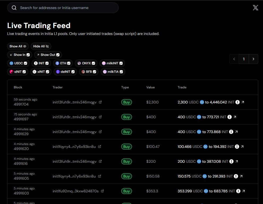Click the search magnifier icon
The image size is (263, 204).
pyautogui.click(x=14, y=8)
